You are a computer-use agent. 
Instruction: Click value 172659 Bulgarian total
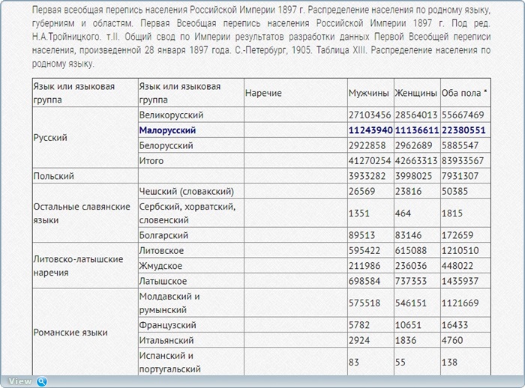point(457,235)
